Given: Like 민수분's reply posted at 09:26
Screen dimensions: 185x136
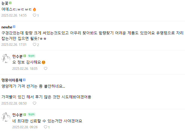Looking at the screenshot, I should [x=46, y=127].
